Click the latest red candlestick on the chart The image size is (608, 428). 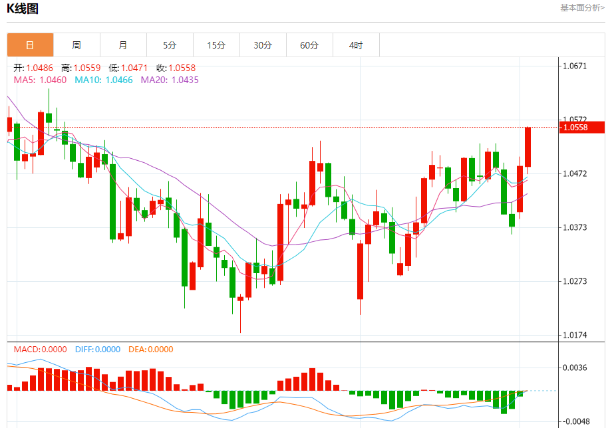point(528,147)
